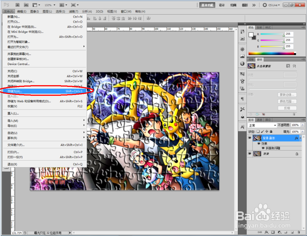
Task: Click the G value 255 field
Action: (289, 40)
